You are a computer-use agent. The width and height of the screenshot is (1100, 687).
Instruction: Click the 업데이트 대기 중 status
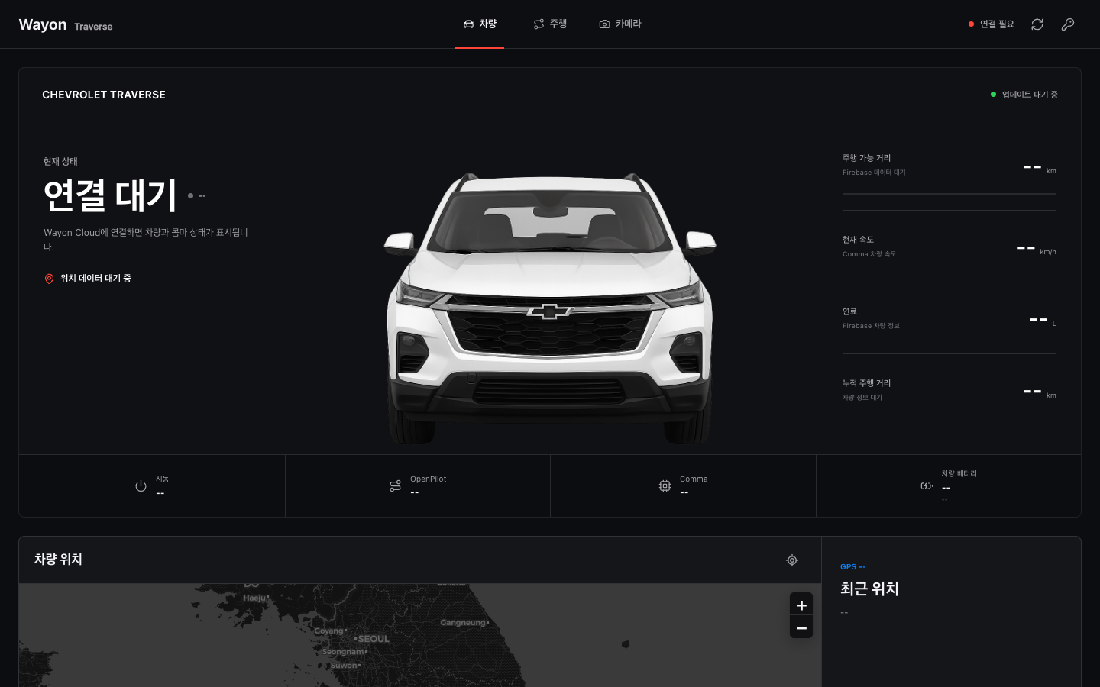coord(1024,95)
